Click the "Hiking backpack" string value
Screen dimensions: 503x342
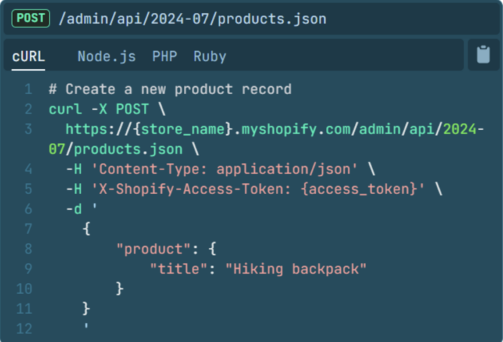point(295,269)
